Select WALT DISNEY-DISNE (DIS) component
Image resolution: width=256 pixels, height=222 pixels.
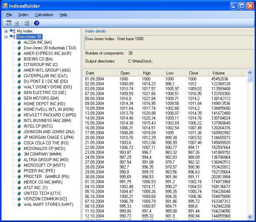point(48,87)
